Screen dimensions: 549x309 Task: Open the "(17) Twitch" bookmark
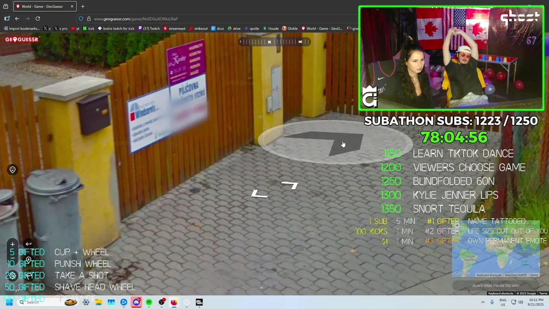[x=148, y=29]
